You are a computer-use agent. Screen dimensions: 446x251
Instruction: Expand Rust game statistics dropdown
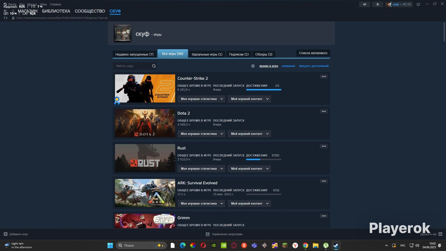201,169
